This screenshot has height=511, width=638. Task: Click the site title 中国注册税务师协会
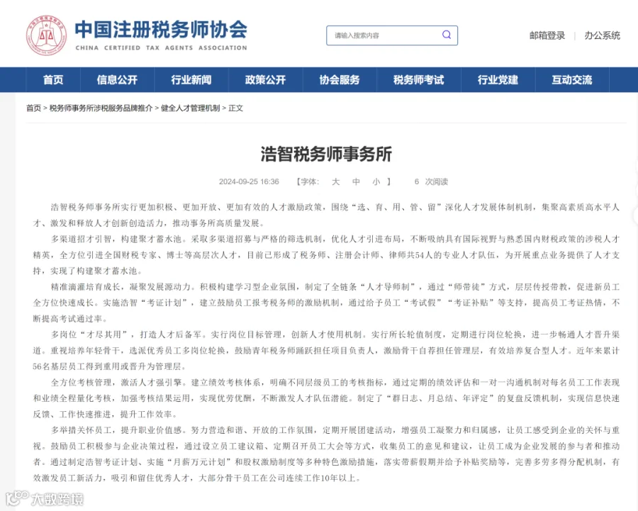161,30
